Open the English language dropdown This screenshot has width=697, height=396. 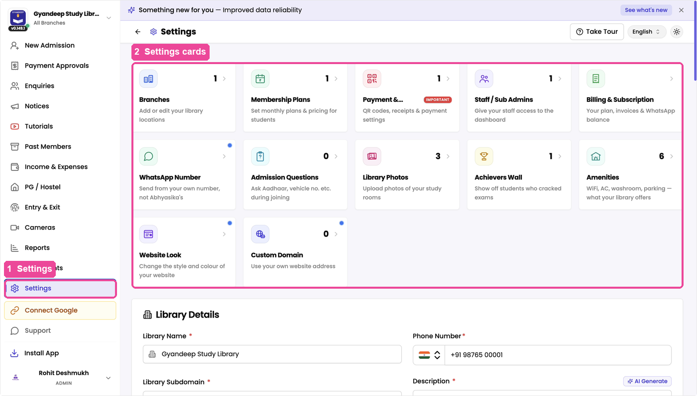646,32
